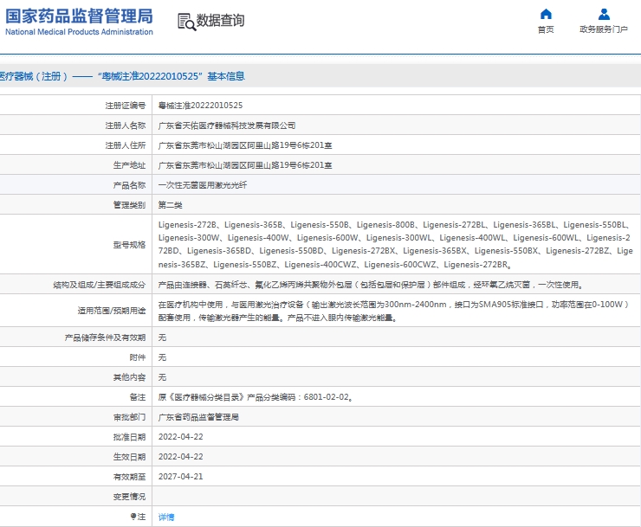Click the 适用范围/预期用途 description text
The image size is (641, 527).
point(393,311)
